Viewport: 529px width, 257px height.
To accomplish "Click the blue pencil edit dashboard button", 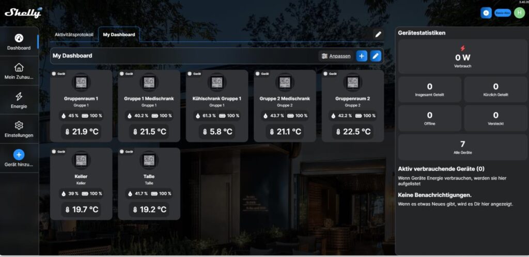I will tap(376, 56).
